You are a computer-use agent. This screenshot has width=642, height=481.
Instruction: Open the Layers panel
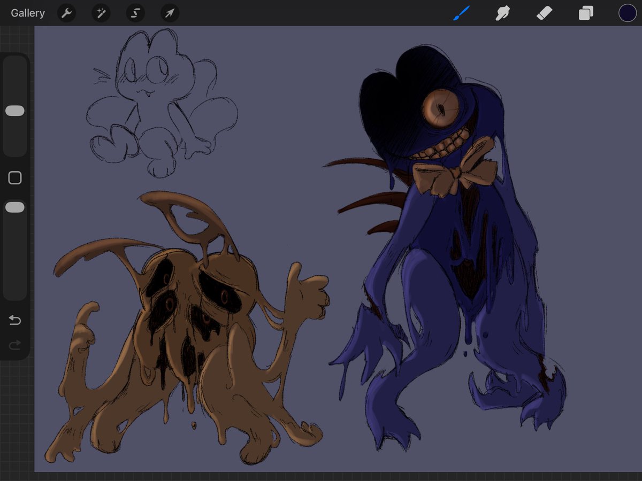(x=586, y=13)
